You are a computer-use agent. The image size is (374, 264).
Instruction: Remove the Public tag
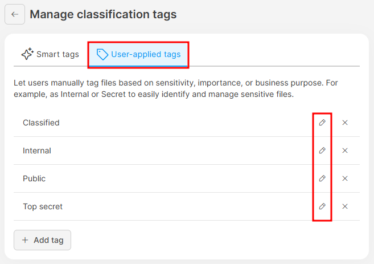(x=345, y=178)
